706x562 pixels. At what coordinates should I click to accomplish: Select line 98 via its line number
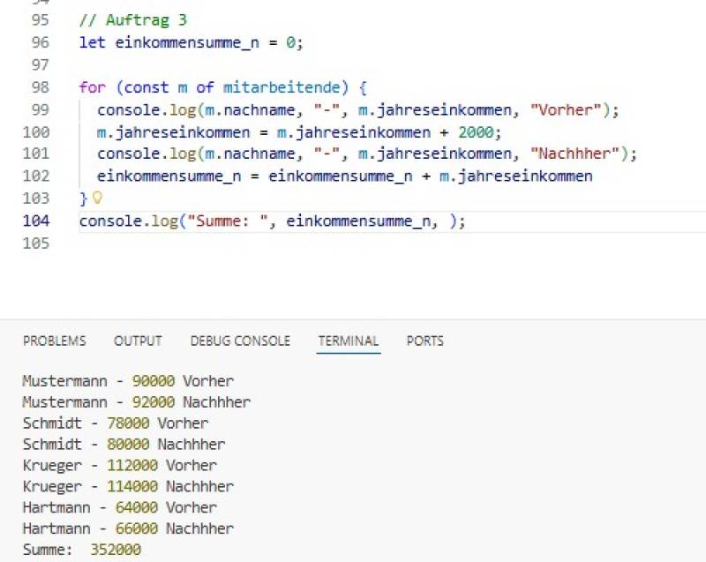point(40,87)
